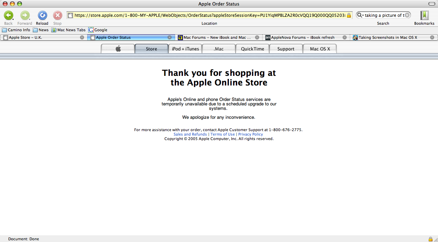This screenshot has height=242, width=438.
Task: Close the Apple Store - U.K. tab
Action: (x=82, y=37)
